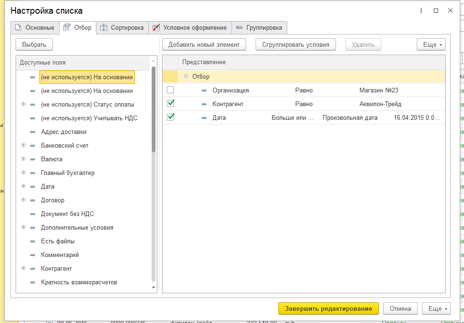Click the Сортировка tab sort icon
The height and width of the screenshot is (323, 464).
[x=103, y=28]
